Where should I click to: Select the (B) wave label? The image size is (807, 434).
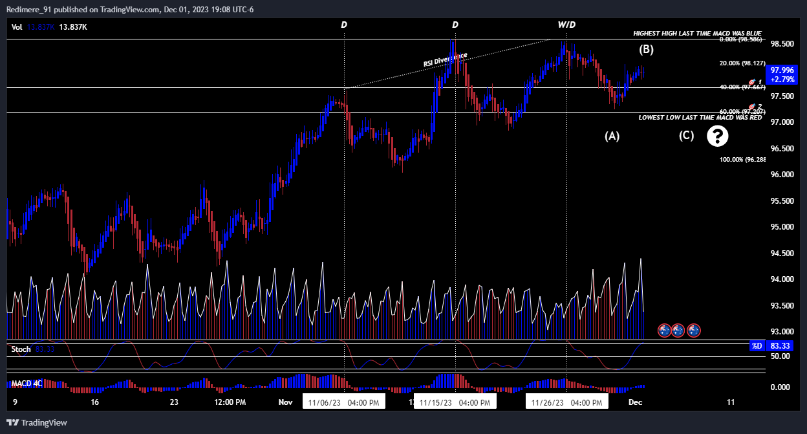(647, 49)
